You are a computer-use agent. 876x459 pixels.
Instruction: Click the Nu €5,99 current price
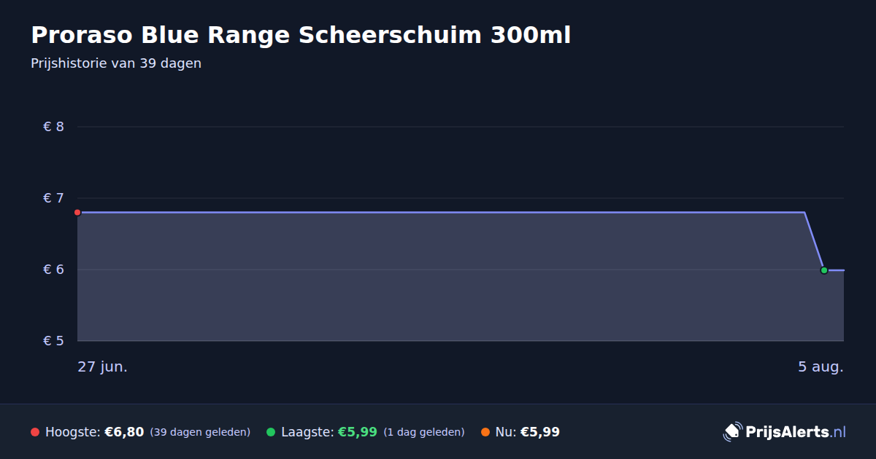(540, 432)
